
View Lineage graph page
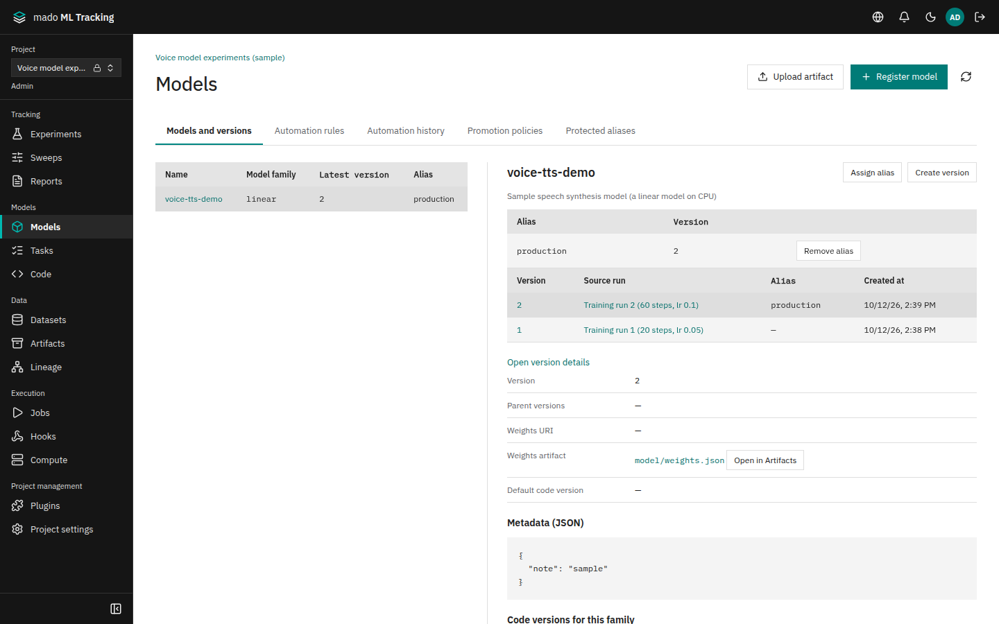coord(67,367)
